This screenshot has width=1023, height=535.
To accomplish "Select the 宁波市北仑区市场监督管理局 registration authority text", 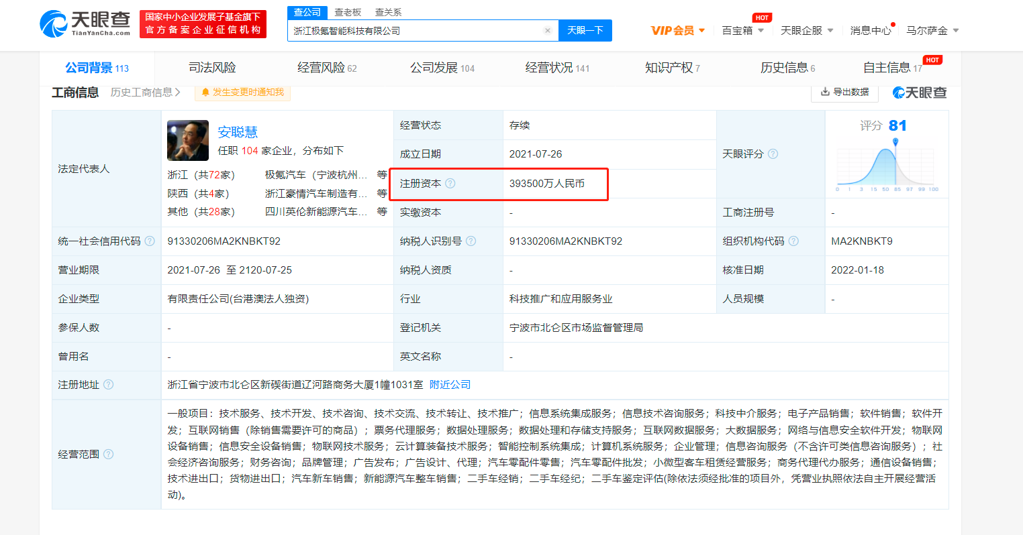I will [576, 328].
